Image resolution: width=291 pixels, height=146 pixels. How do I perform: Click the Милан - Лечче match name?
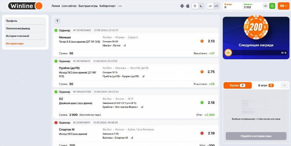click(x=111, y=46)
